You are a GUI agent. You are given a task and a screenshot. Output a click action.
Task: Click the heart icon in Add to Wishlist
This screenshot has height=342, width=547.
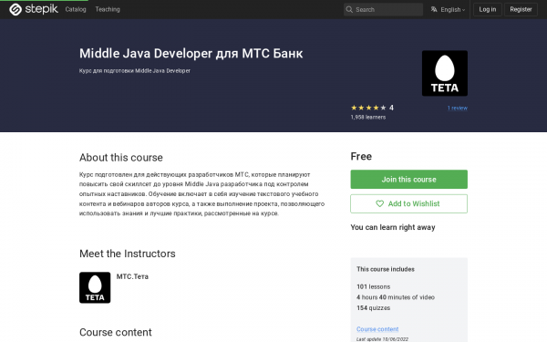point(379,203)
